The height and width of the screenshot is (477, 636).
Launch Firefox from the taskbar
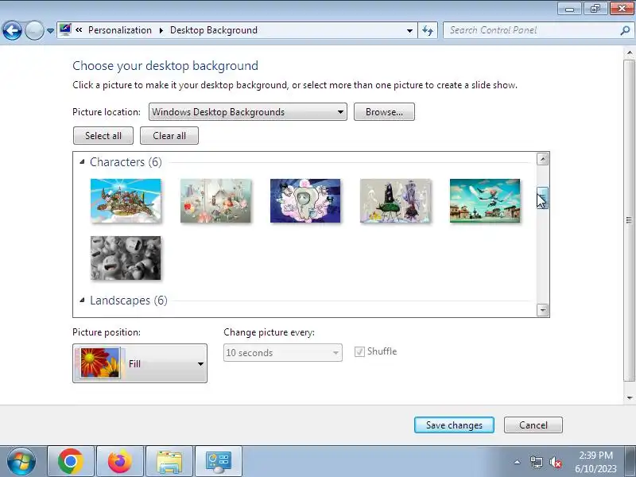click(120, 462)
